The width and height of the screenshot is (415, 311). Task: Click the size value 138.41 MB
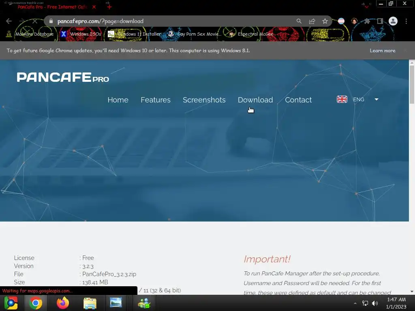[x=95, y=282]
